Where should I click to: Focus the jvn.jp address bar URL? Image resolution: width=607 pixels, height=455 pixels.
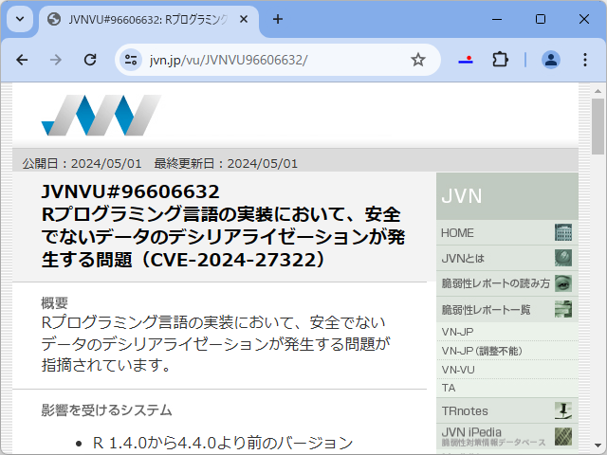pyautogui.click(x=229, y=60)
